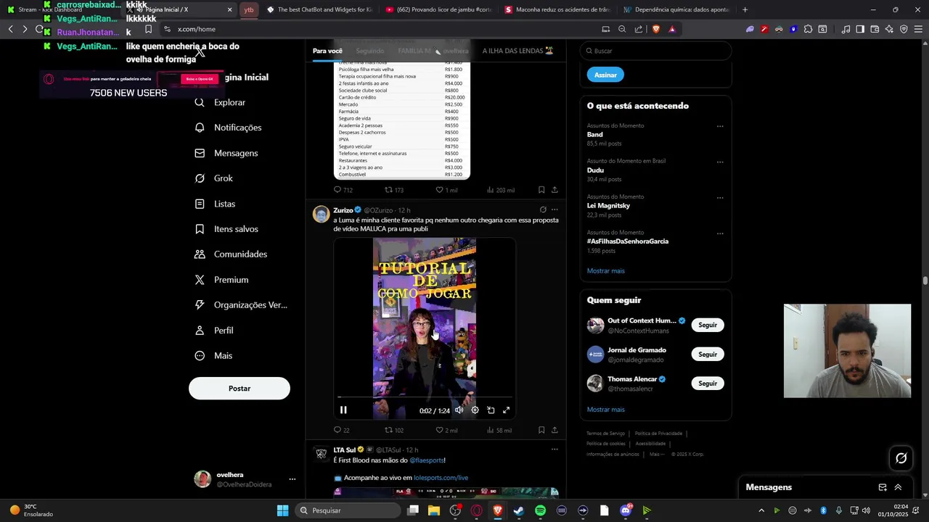929x522 pixels.
Task: Open Steam from the taskbar
Action: click(x=519, y=510)
